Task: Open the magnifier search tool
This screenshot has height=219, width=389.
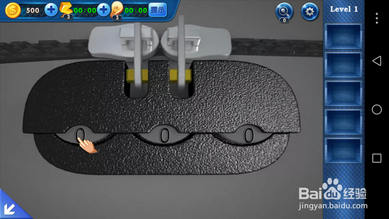Action: (x=284, y=12)
